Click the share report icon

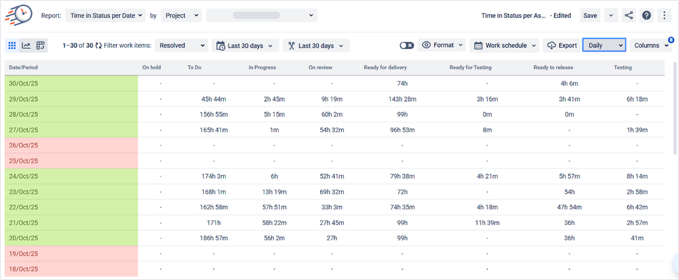pos(627,15)
